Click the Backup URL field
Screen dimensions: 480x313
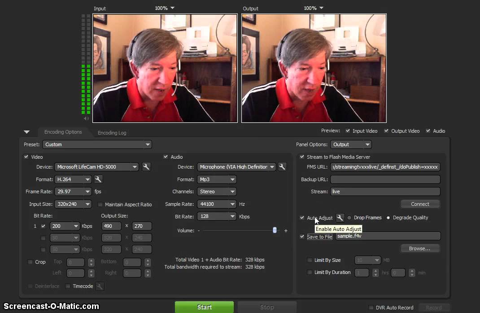385,179
